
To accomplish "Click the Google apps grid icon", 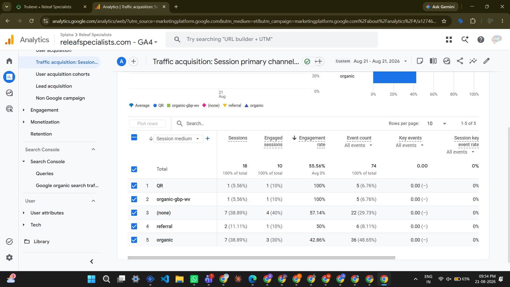I will (x=449, y=40).
